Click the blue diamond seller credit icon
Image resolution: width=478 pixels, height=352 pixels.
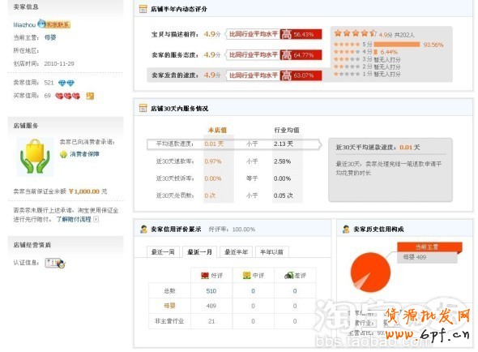[66, 83]
